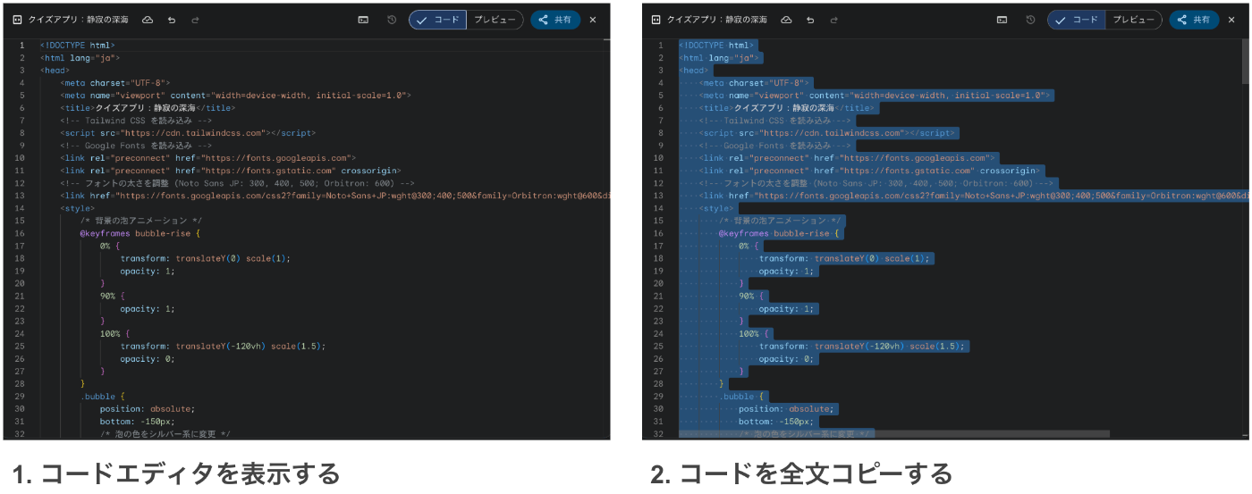Image resolution: width=1252 pixels, height=494 pixels.
Task: Click the .bubble { line in left editor
Action: [x=102, y=396]
